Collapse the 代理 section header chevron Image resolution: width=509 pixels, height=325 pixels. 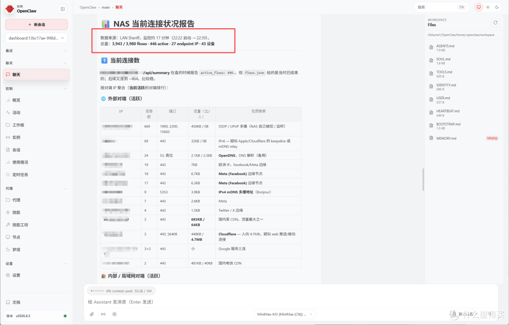pyautogui.click(x=65, y=189)
